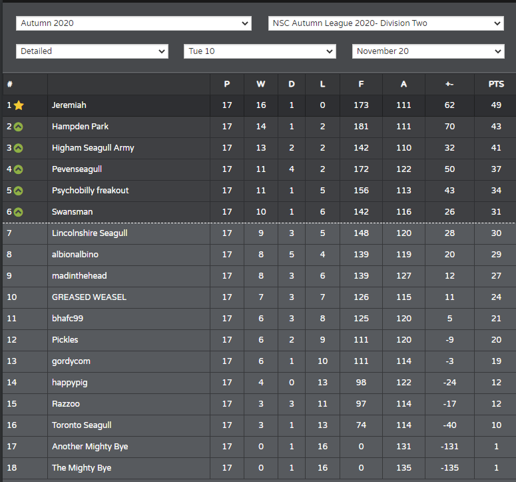516x482 pixels.
Task: Select the albionalbino team name
Action: [x=75, y=255]
